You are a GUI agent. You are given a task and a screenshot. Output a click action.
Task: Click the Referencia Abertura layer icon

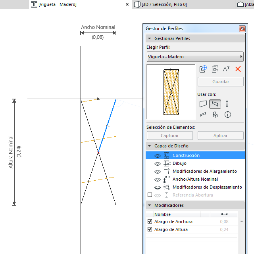tap(166, 195)
